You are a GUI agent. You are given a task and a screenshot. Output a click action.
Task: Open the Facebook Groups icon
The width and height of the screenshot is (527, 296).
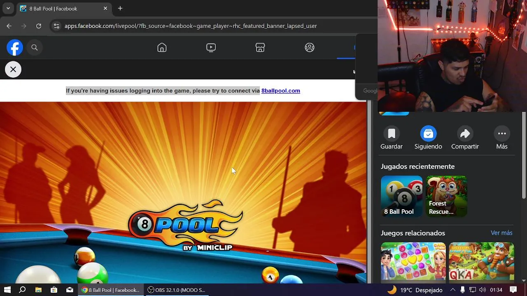click(x=310, y=48)
